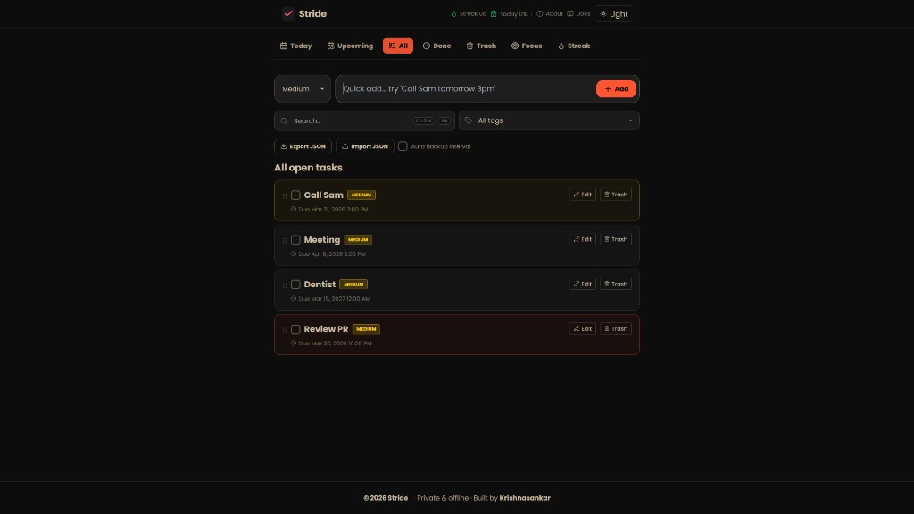The image size is (914, 514).
Task: Click the Today calendar icon in header
Action: pyautogui.click(x=494, y=14)
